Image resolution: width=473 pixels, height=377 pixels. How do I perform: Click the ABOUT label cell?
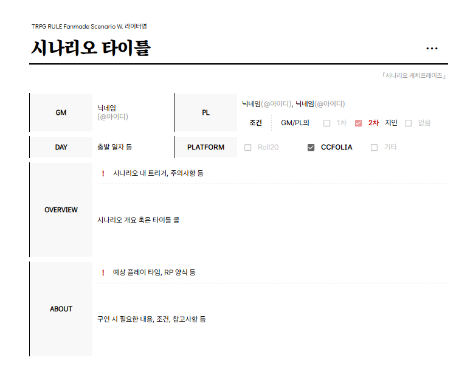(x=61, y=309)
